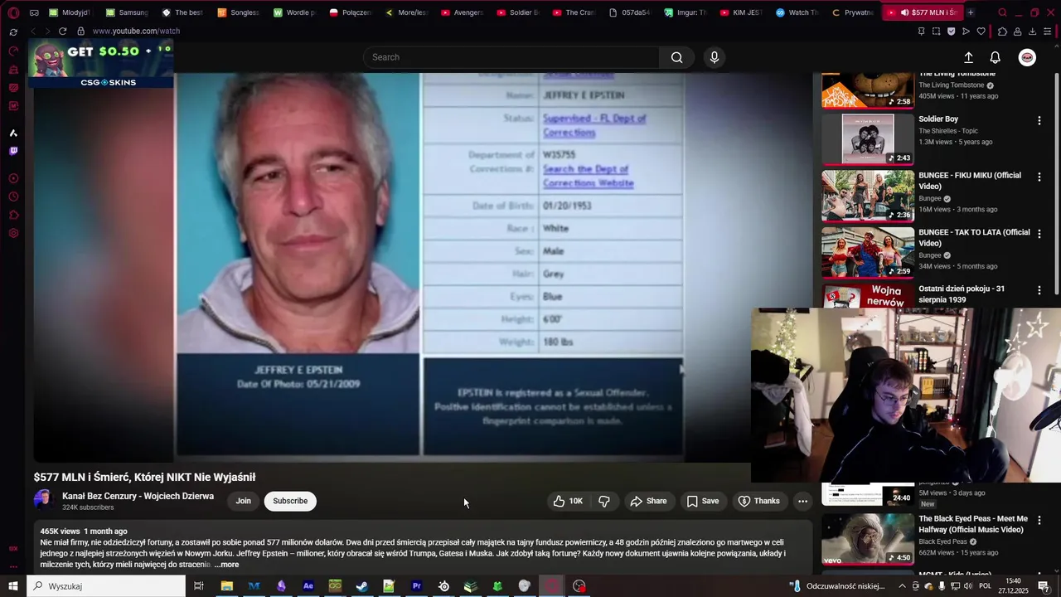Screen dimensions: 1061x597
Task: Click the YouTube create upload icon
Action: click(968, 57)
